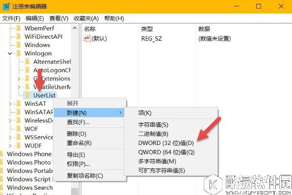Click the 类型 column header
Image resolution: width=292 pixels, height=195 pixels.
(147, 29)
